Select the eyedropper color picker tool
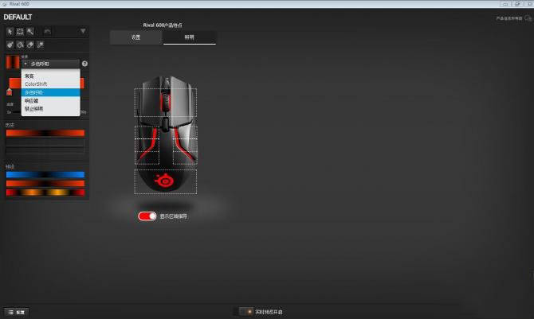Image resolution: width=534 pixels, height=319 pixels. (41, 45)
